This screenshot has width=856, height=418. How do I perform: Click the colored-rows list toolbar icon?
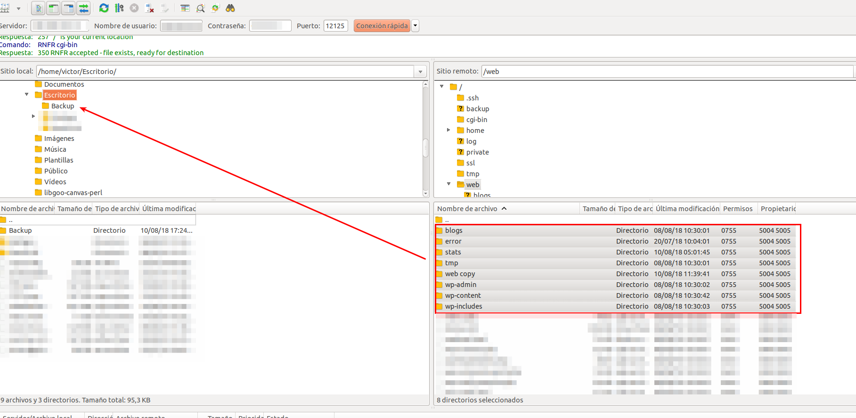[185, 8]
